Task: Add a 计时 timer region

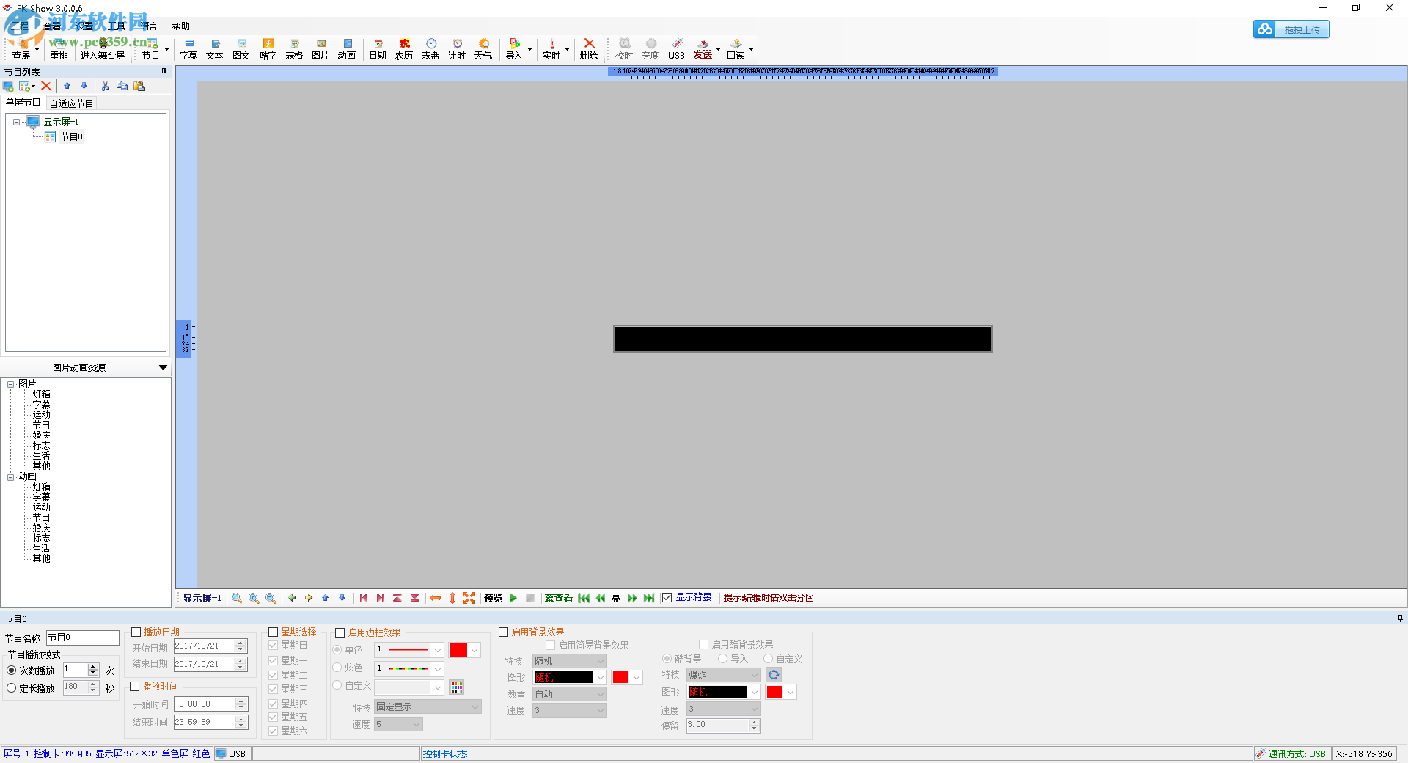Action: 457,49
